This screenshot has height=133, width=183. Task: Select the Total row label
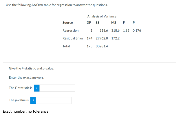[x=66, y=46]
